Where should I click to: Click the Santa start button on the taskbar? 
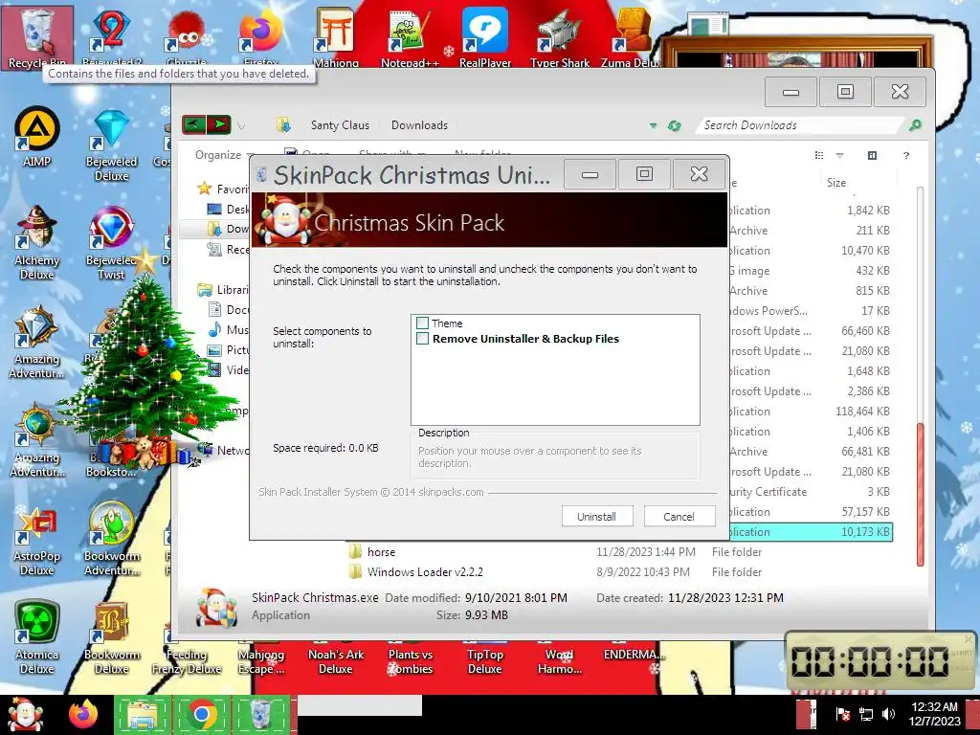point(26,715)
